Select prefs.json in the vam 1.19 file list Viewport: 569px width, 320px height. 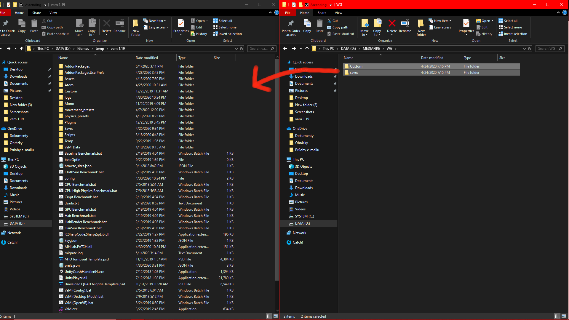coord(147,265)
